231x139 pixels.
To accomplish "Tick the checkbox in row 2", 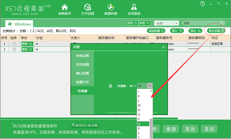I will pyautogui.click(x=14, y=49).
